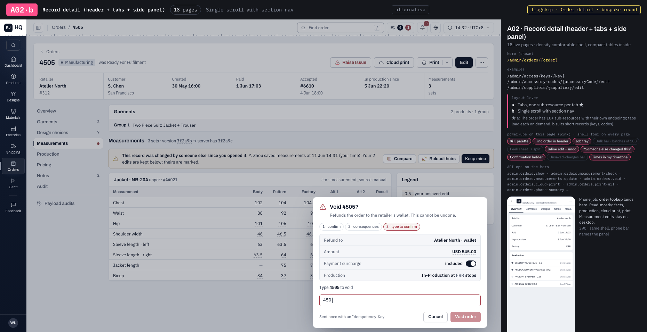Click Job tray chip
This screenshot has width=647, height=332.
click(x=582, y=141)
